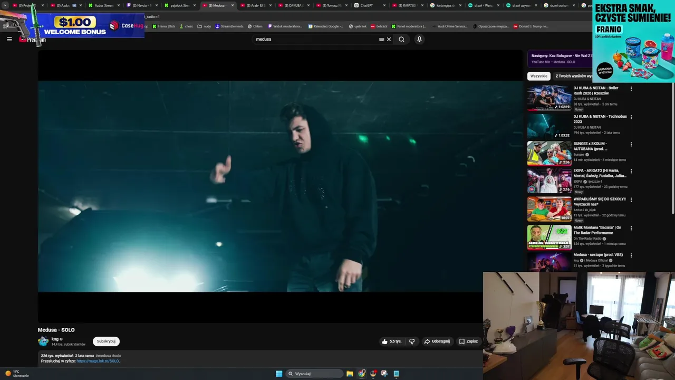Image resolution: width=675 pixels, height=380 pixels.
Task: Close the Medusa browser tab
Action: (x=233, y=5)
